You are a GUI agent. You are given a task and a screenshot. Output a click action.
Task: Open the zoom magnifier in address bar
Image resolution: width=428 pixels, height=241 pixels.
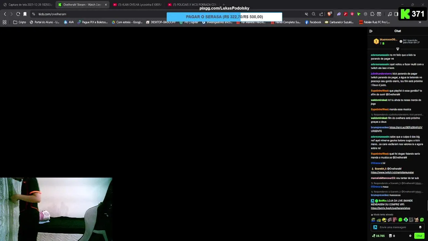(314, 14)
